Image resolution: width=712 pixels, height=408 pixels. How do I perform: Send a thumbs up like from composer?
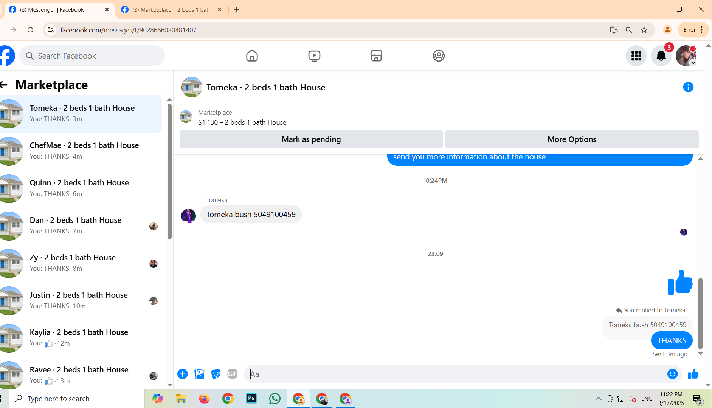pos(693,374)
